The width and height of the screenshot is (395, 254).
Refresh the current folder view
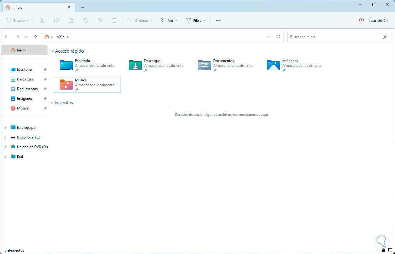tap(278, 37)
